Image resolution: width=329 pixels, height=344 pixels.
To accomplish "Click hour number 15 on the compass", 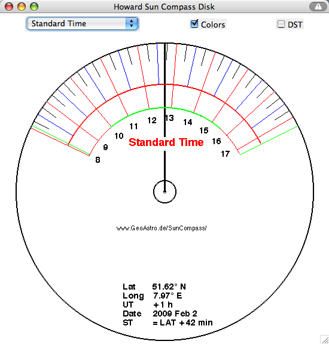I will point(204,130).
